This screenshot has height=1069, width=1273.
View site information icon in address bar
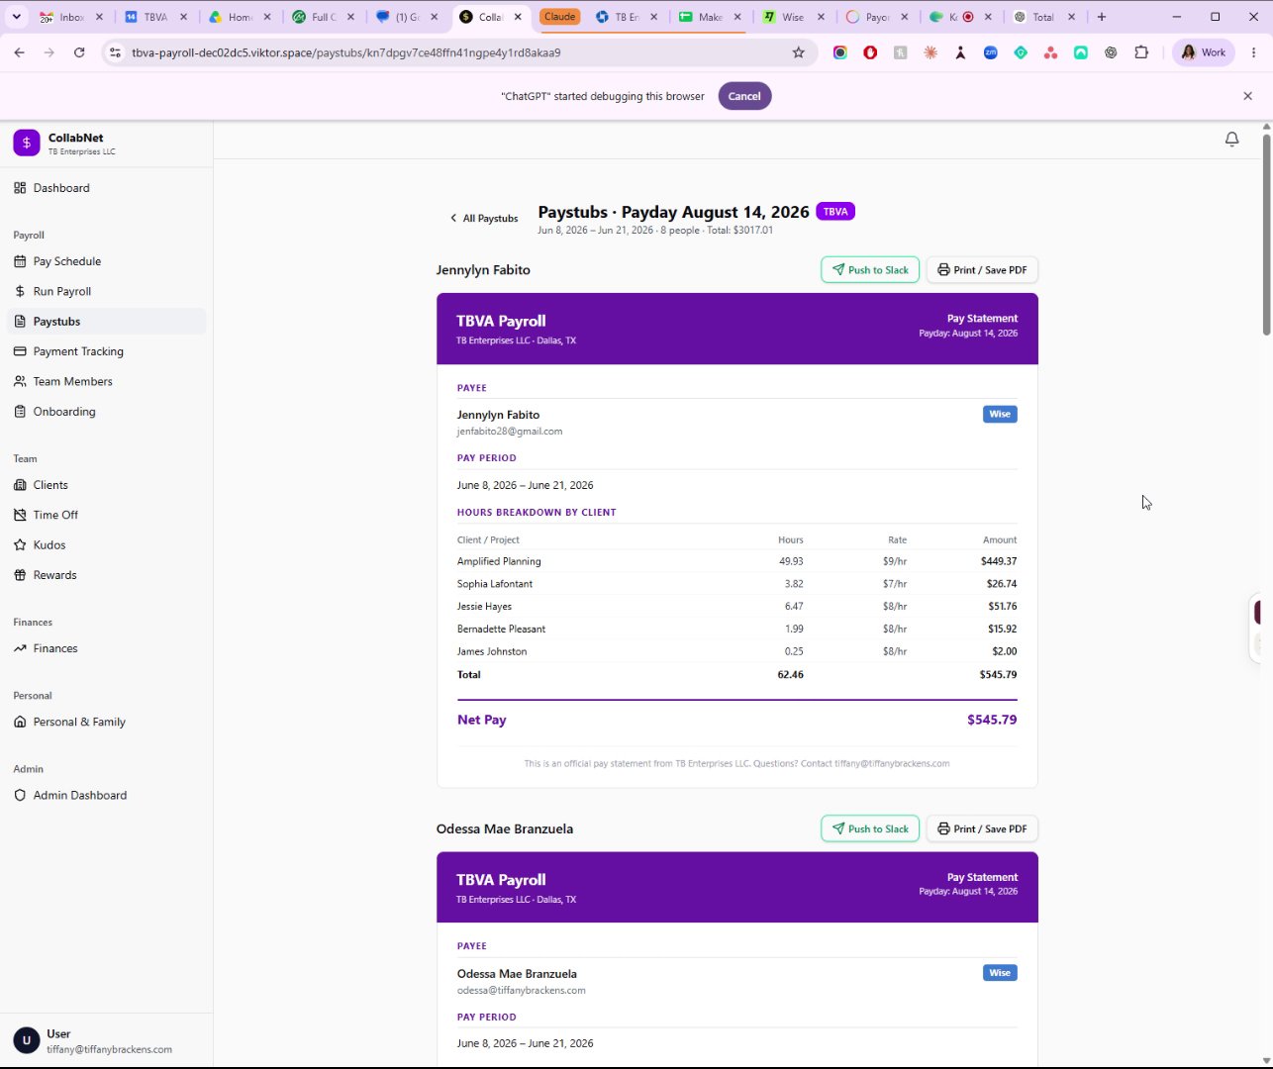click(x=115, y=52)
